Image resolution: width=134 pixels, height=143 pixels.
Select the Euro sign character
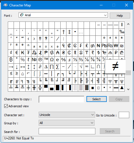click(x=17, y=53)
